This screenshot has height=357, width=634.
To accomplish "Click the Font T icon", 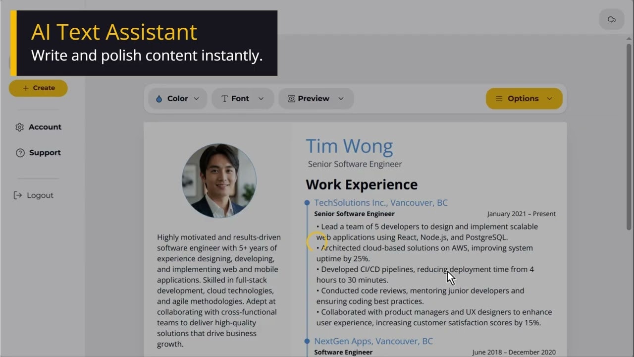I will point(224,99).
